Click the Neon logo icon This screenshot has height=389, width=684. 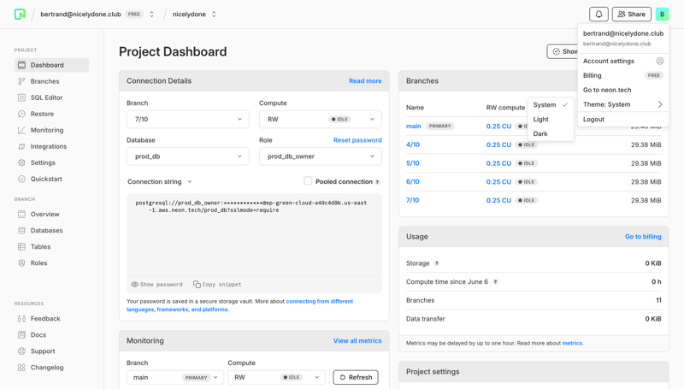click(20, 15)
